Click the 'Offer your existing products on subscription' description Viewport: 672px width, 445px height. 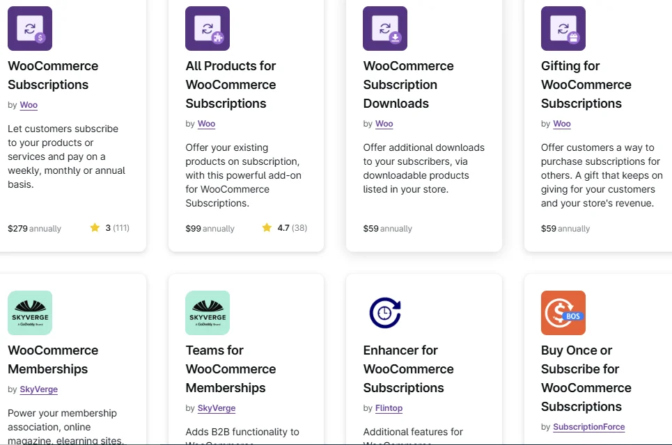click(x=244, y=175)
